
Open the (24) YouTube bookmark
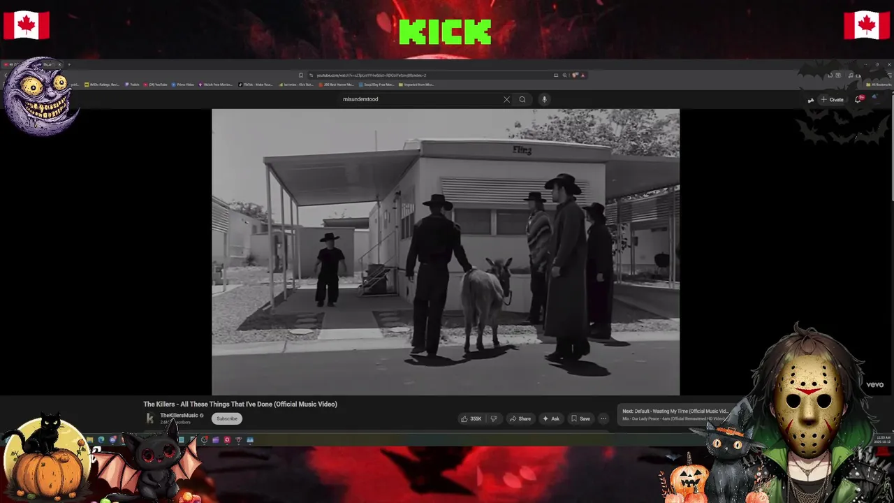156,85
